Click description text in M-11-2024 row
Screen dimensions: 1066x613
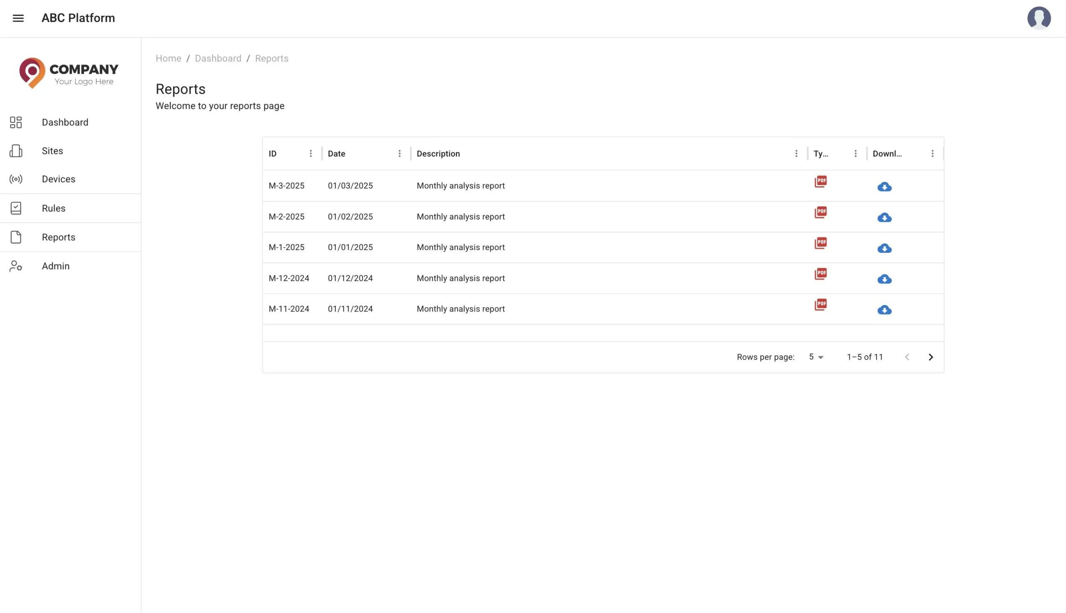pos(461,309)
